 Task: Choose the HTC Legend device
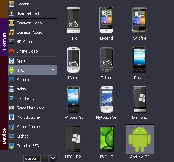(x=106, y=20)
